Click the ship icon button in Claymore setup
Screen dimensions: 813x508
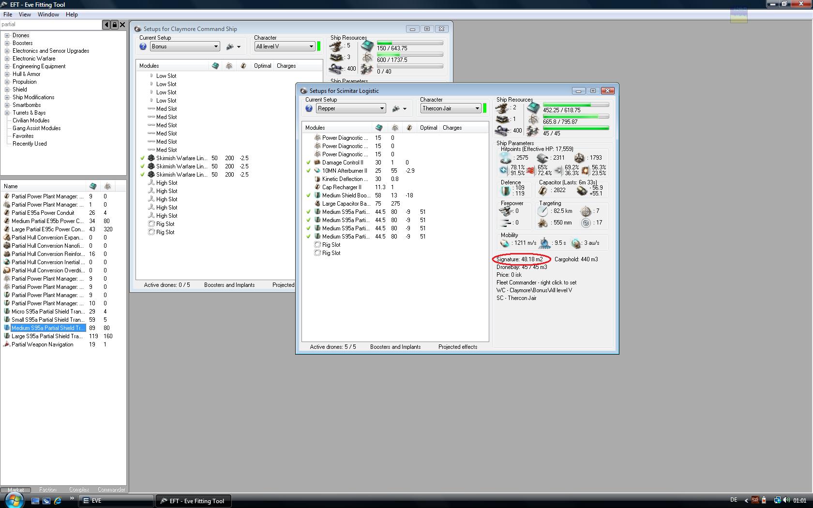coord(230,46)
